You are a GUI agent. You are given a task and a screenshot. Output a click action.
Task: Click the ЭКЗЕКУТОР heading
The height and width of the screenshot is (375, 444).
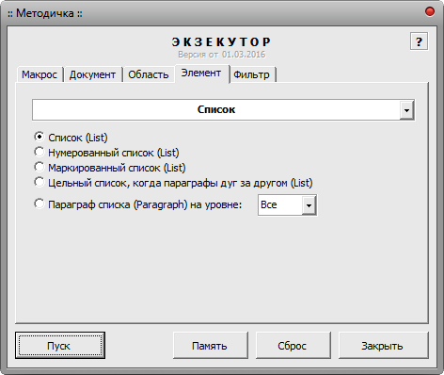[221, 41]
